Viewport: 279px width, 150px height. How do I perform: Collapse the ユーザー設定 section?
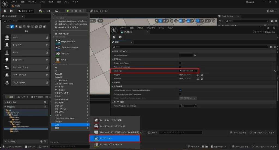(x=112, y=102)
